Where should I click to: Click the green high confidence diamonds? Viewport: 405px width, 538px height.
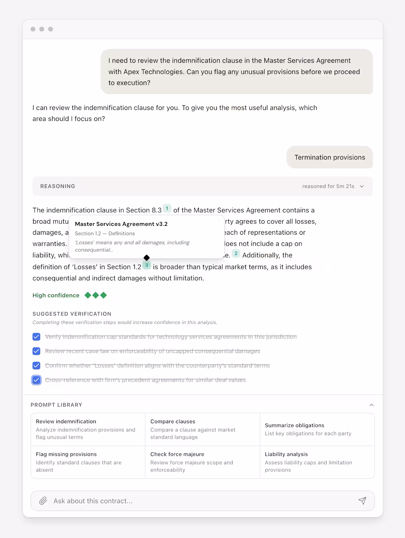pos(96,295)
